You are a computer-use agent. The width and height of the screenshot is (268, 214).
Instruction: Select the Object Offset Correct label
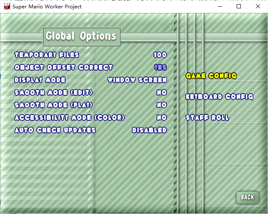[63, 67]
